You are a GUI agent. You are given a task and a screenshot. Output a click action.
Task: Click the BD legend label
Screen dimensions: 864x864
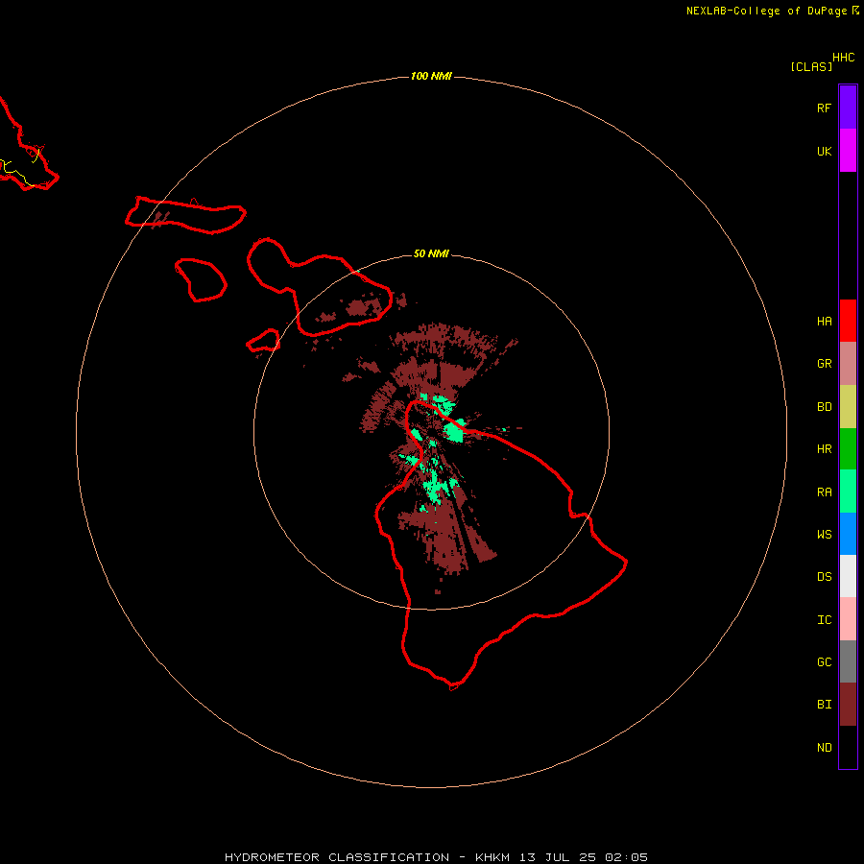(824, 407)
